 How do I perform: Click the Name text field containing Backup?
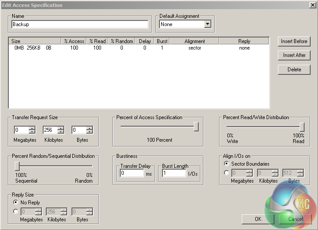80,24
